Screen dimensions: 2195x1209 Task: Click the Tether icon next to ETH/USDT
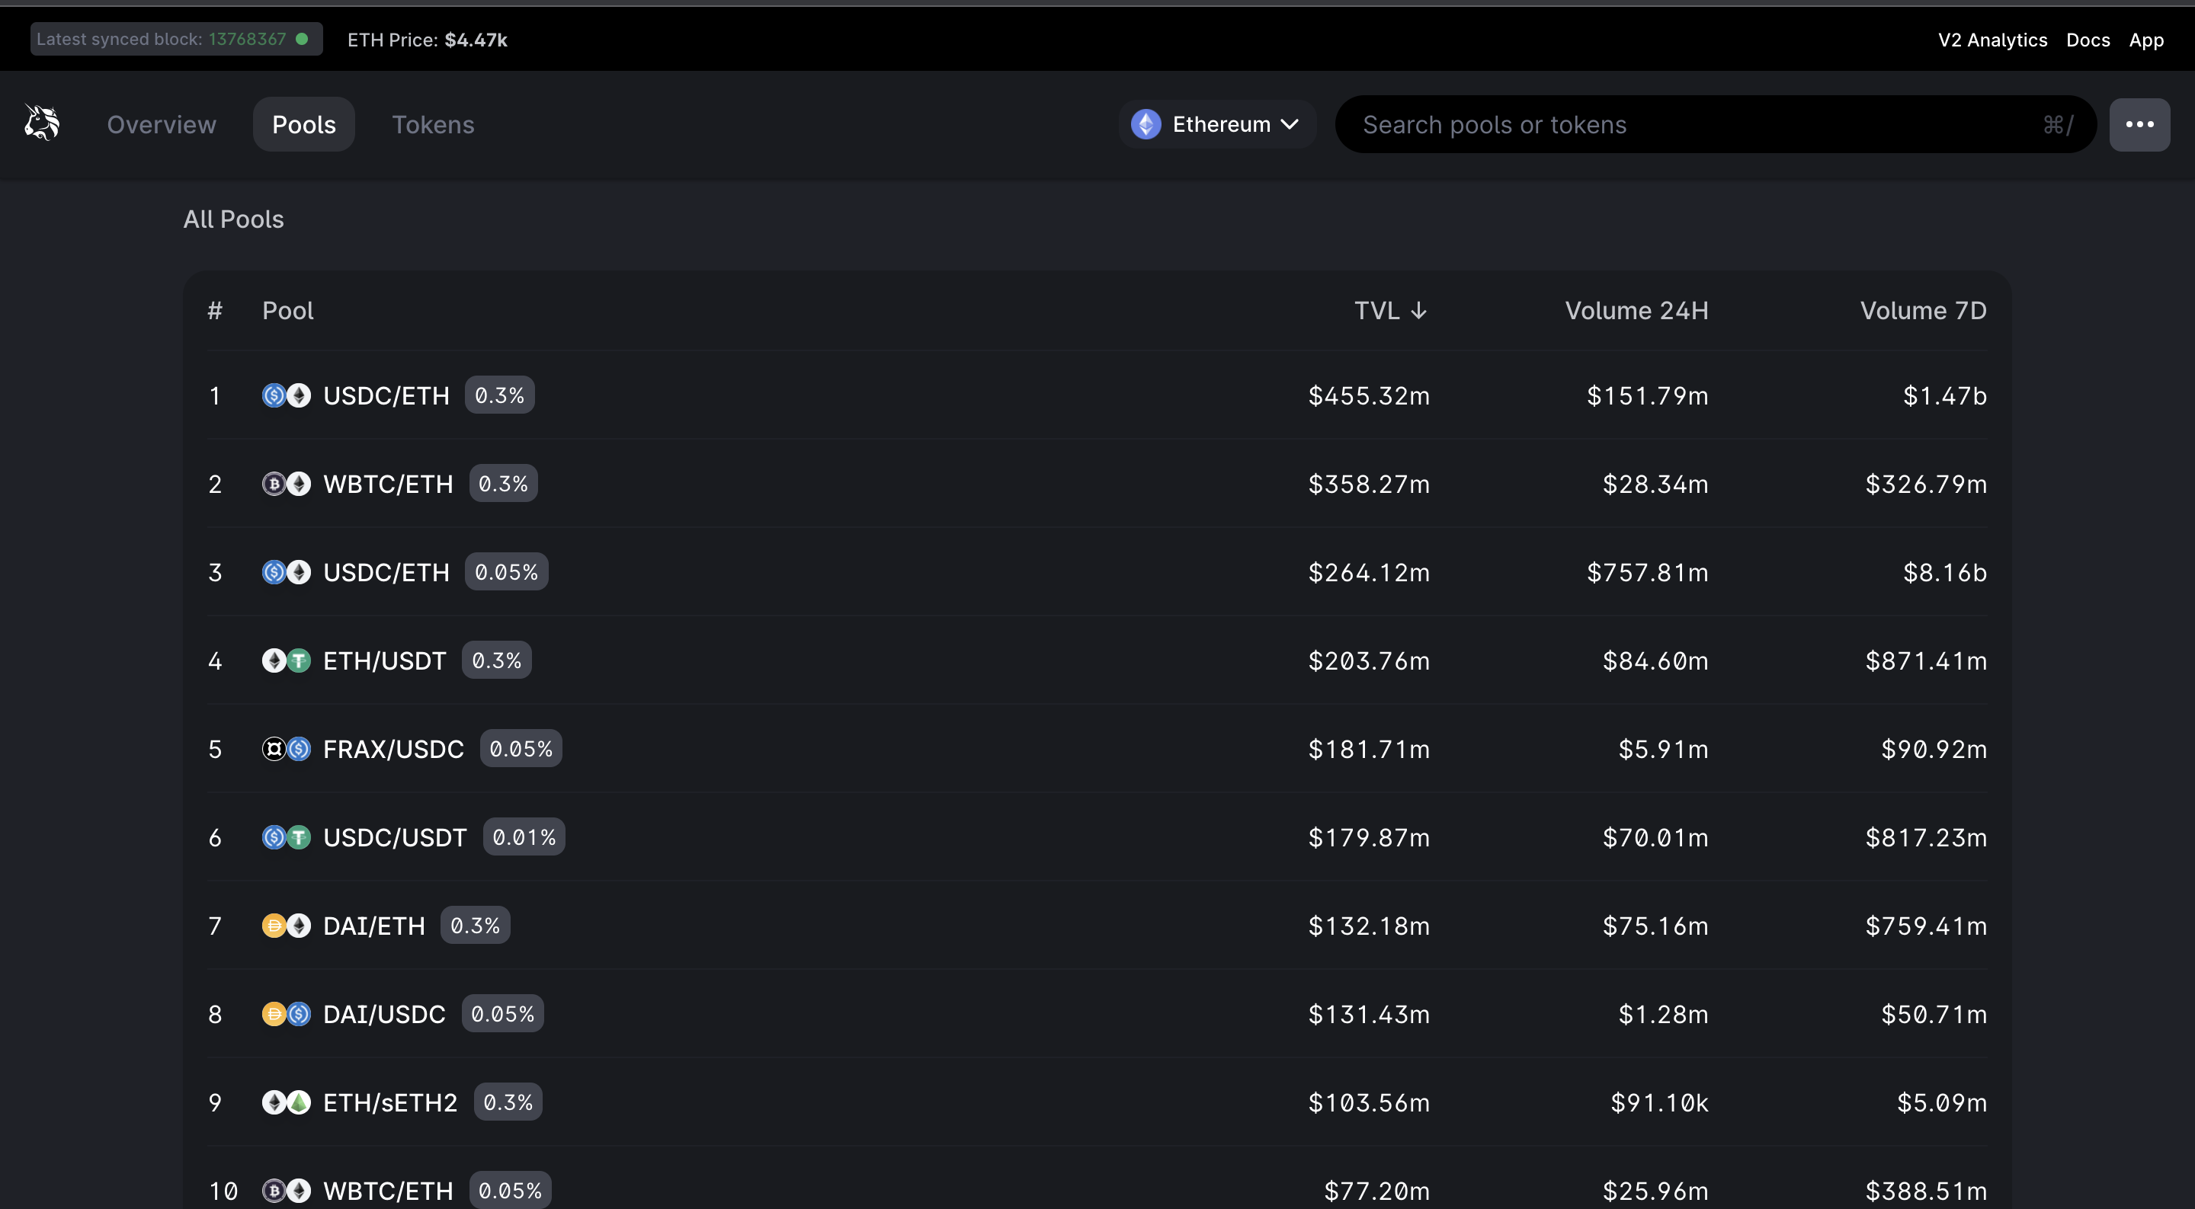[298, 660]
